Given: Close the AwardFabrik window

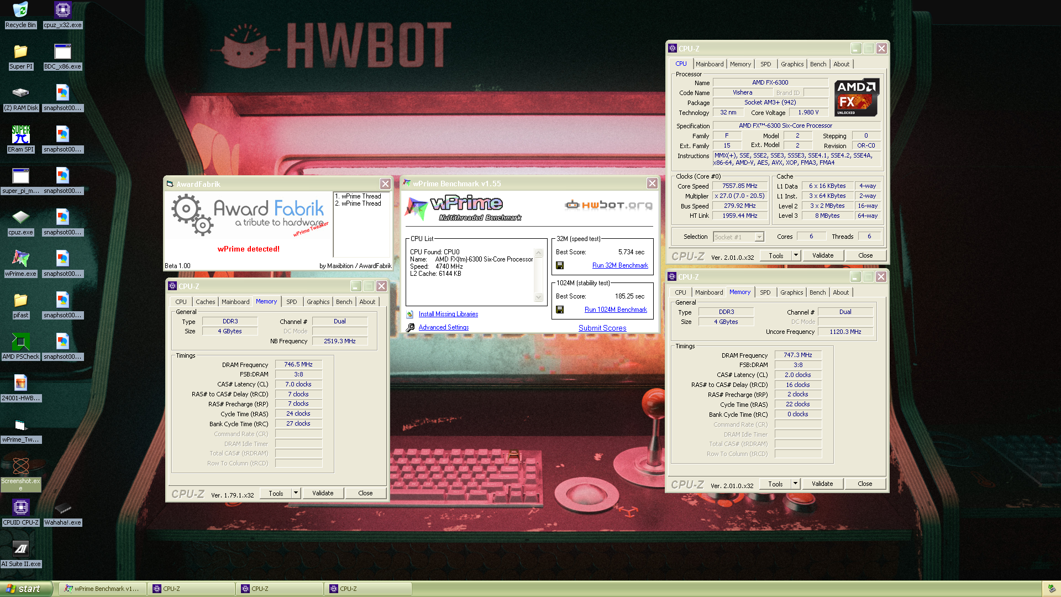Looking at the screenshot, I should point(385,184).
